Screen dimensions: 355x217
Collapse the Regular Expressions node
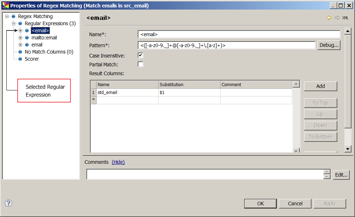pyautogui.click(x=13, y=23)
